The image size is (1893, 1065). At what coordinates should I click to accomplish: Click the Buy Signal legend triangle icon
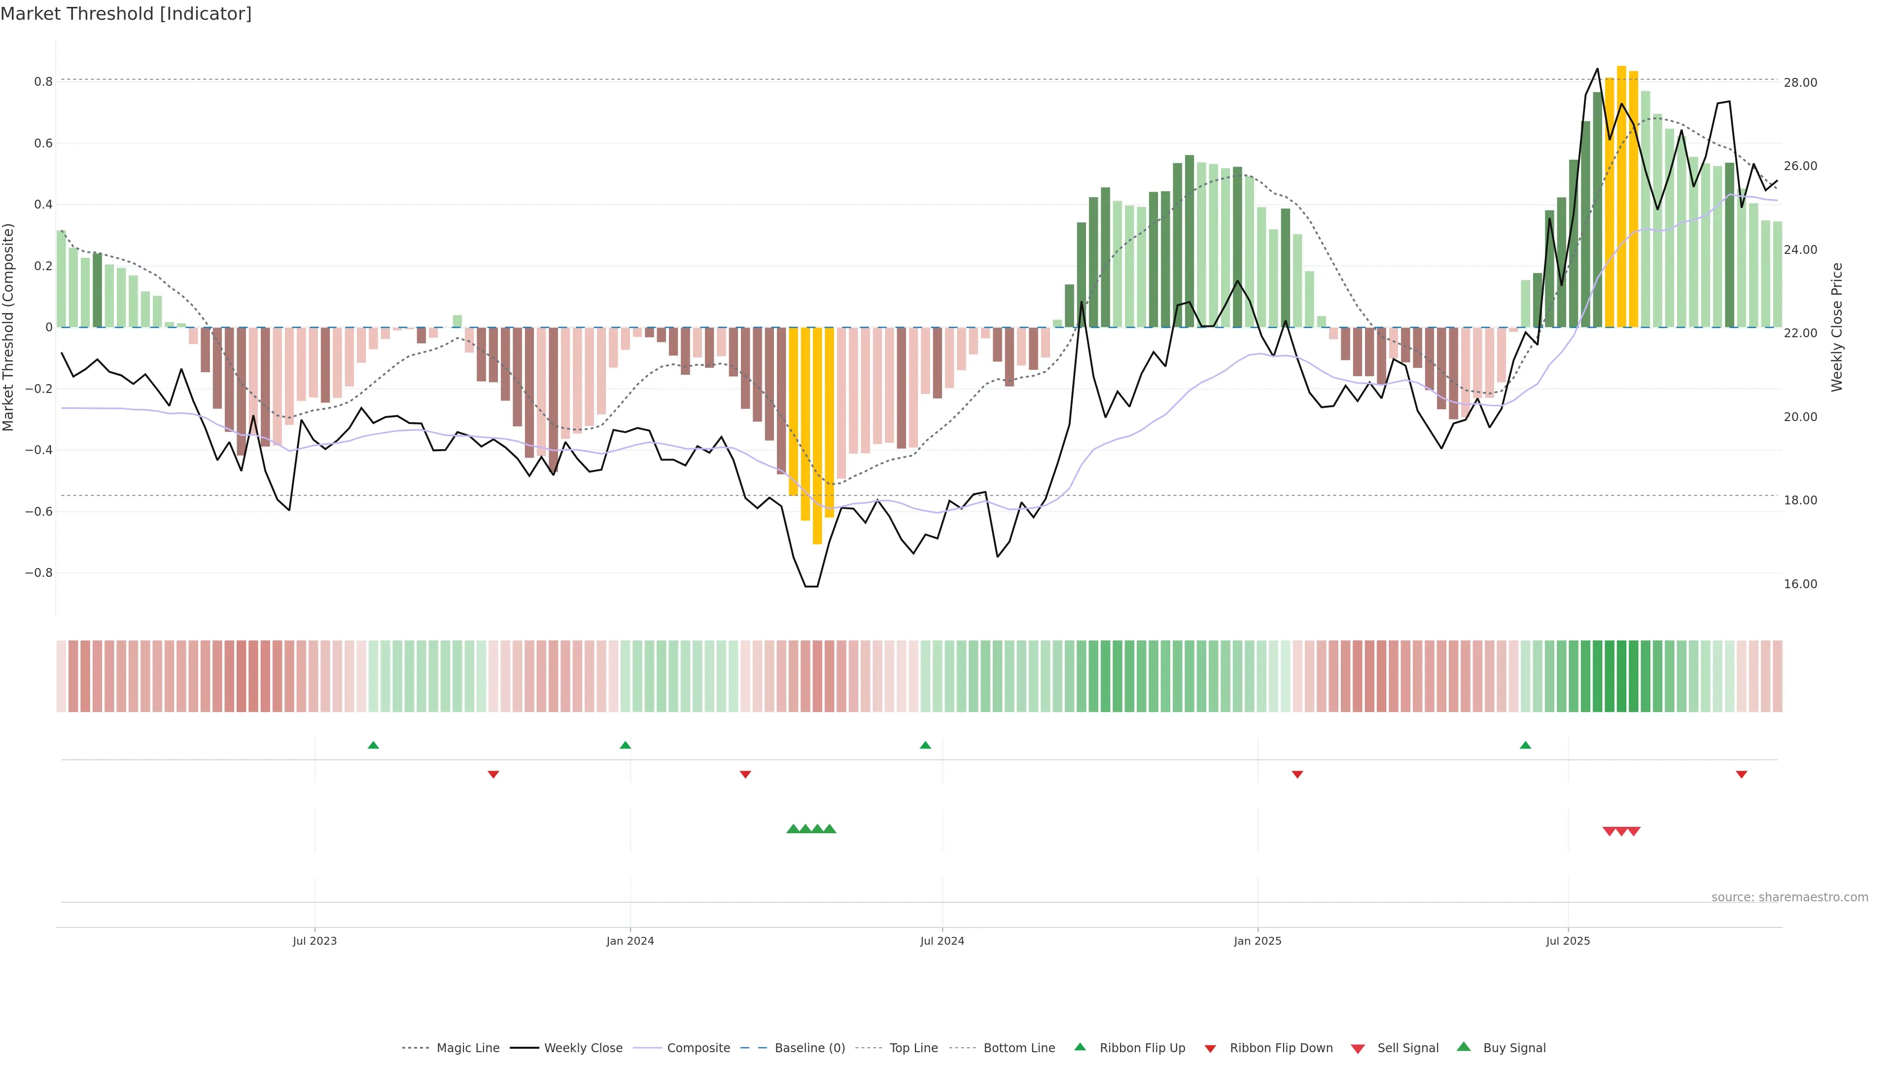click(1464, 1047)
